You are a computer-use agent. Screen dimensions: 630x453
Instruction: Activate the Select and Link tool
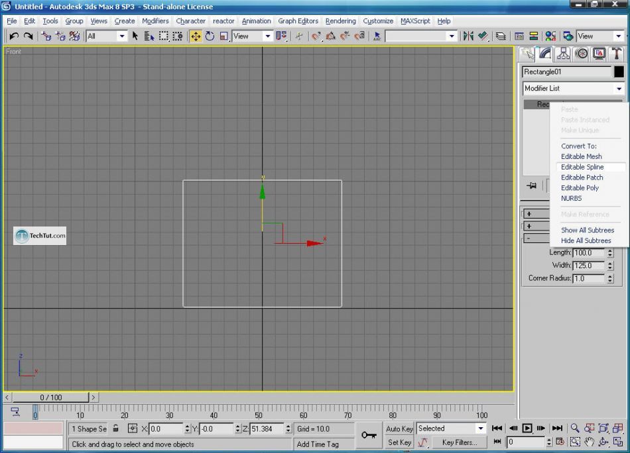[x=46, y=36]
